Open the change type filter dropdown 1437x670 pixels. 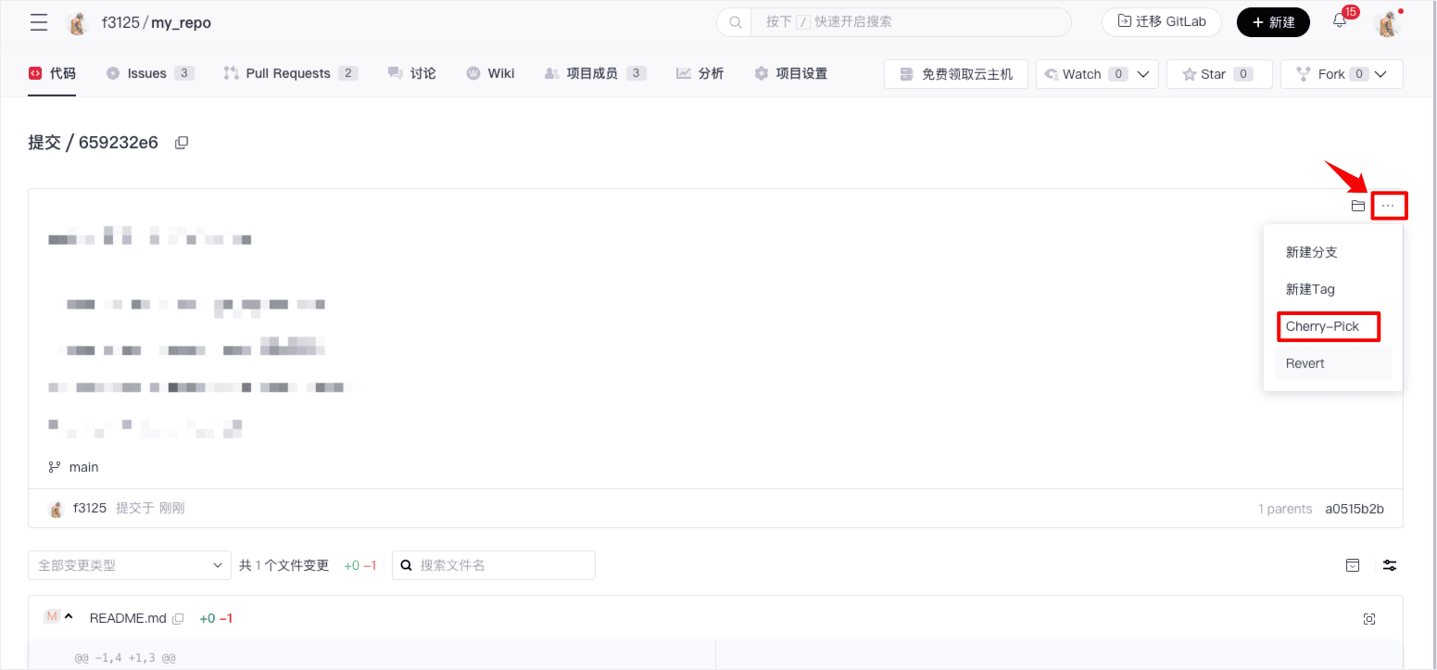[130, 565]
